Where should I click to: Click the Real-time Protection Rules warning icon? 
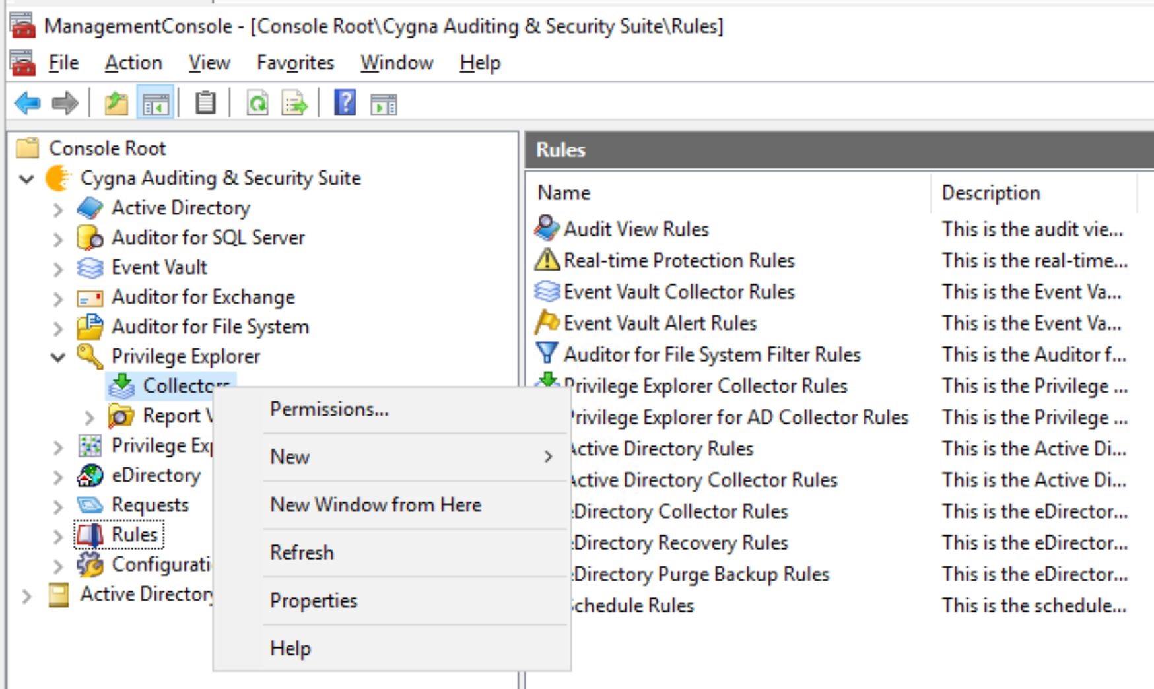point(547,259)
